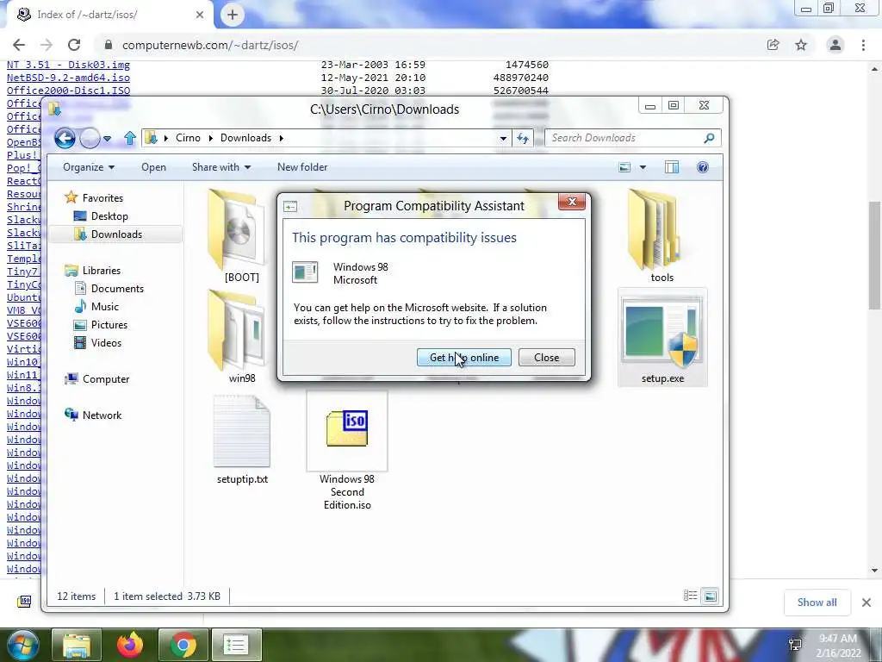Click New folder button
This screenshot has width=882, height=662.
(x=302, y=167)
